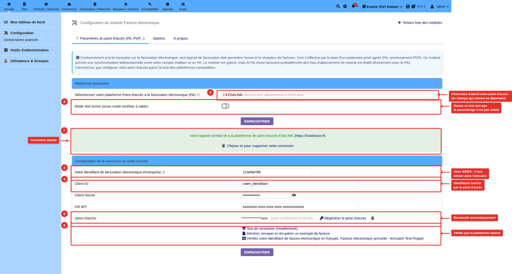The height and width of the screenshot is (274, 512).
Task: Open the Comptabilité menu
Action: pos(149,6)
